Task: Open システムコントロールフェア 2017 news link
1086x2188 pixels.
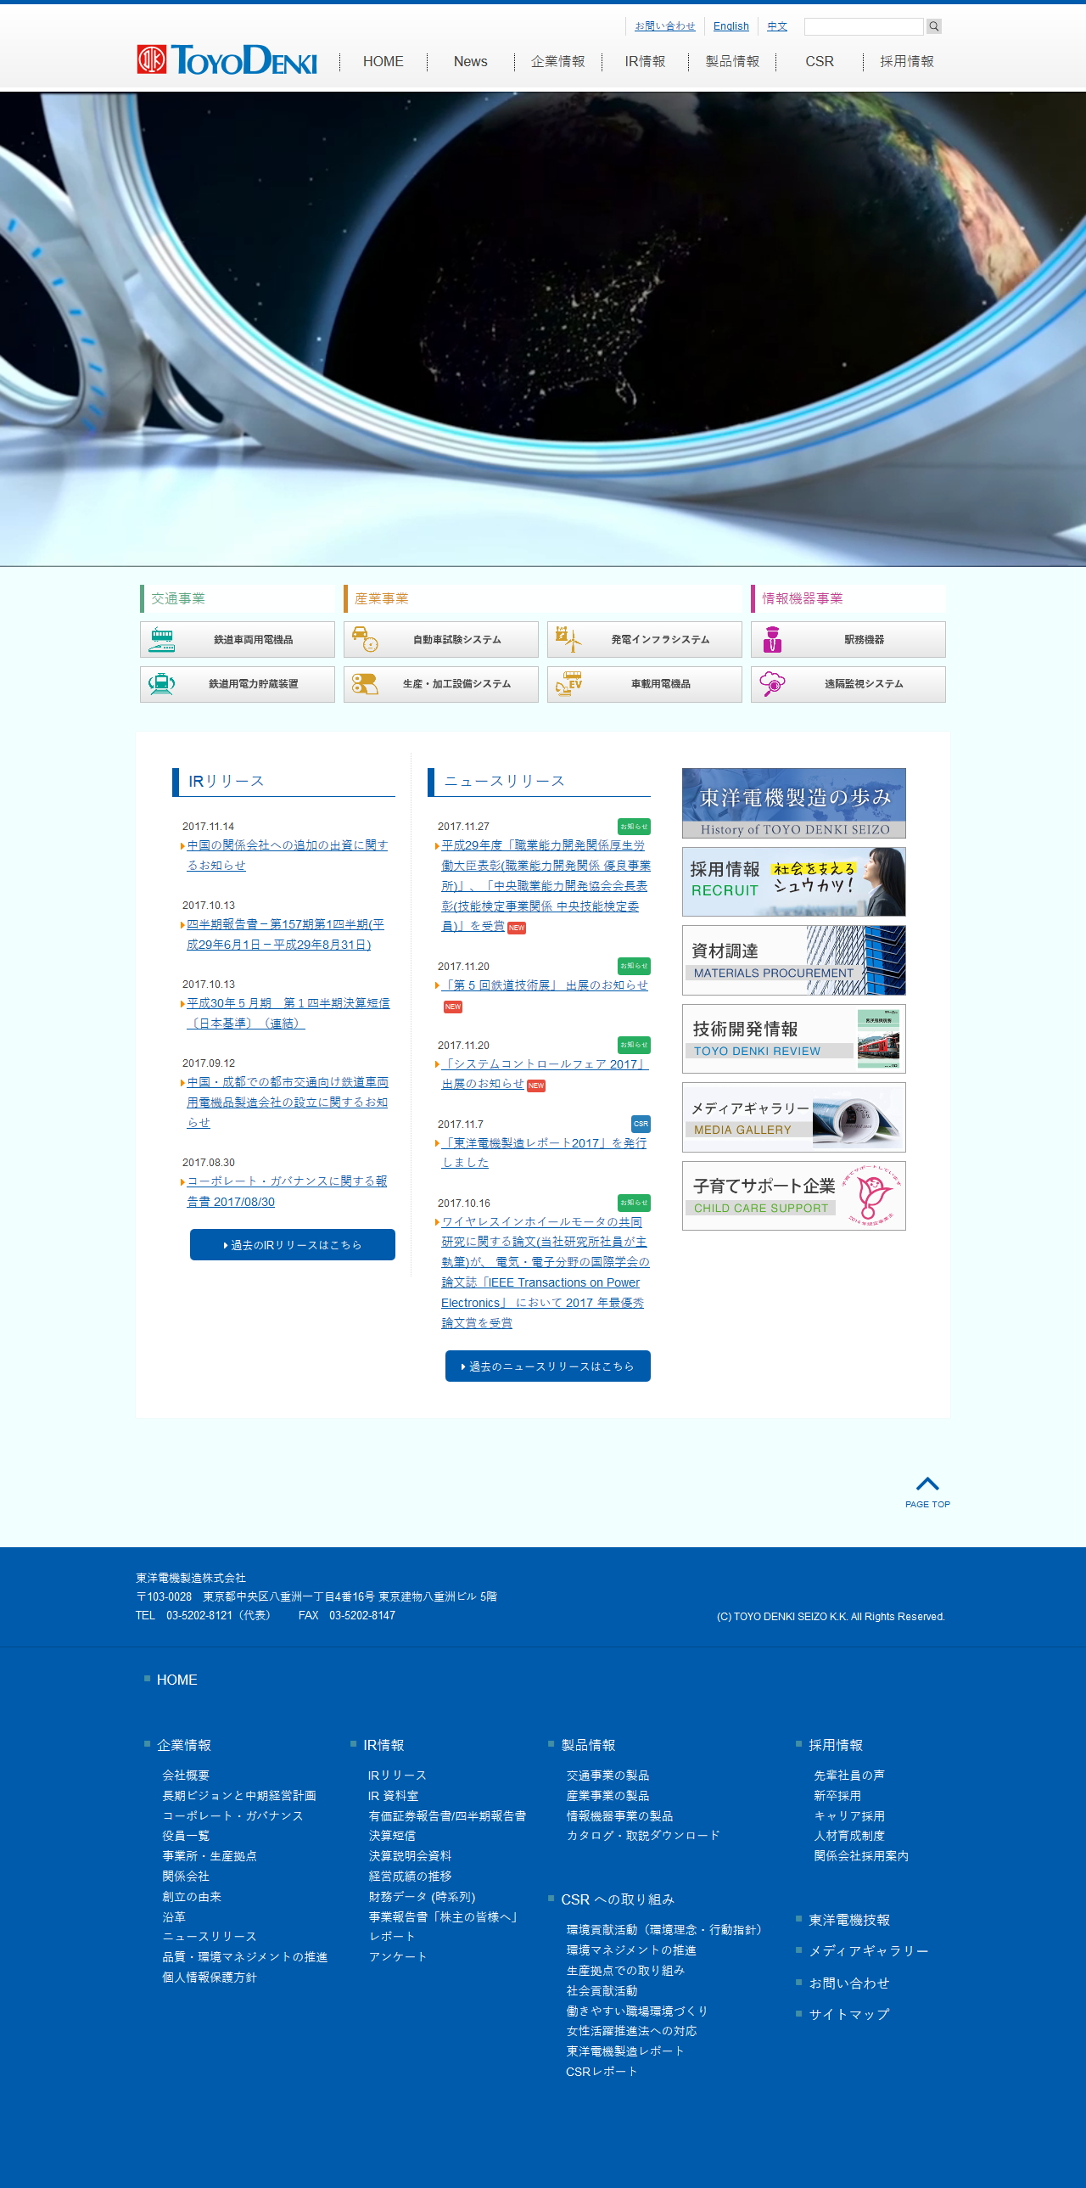Action: [545, 1074]
